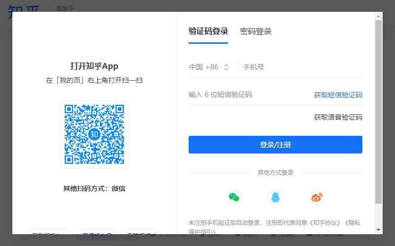Log in with QQ penguin icon

click(276, 197)
